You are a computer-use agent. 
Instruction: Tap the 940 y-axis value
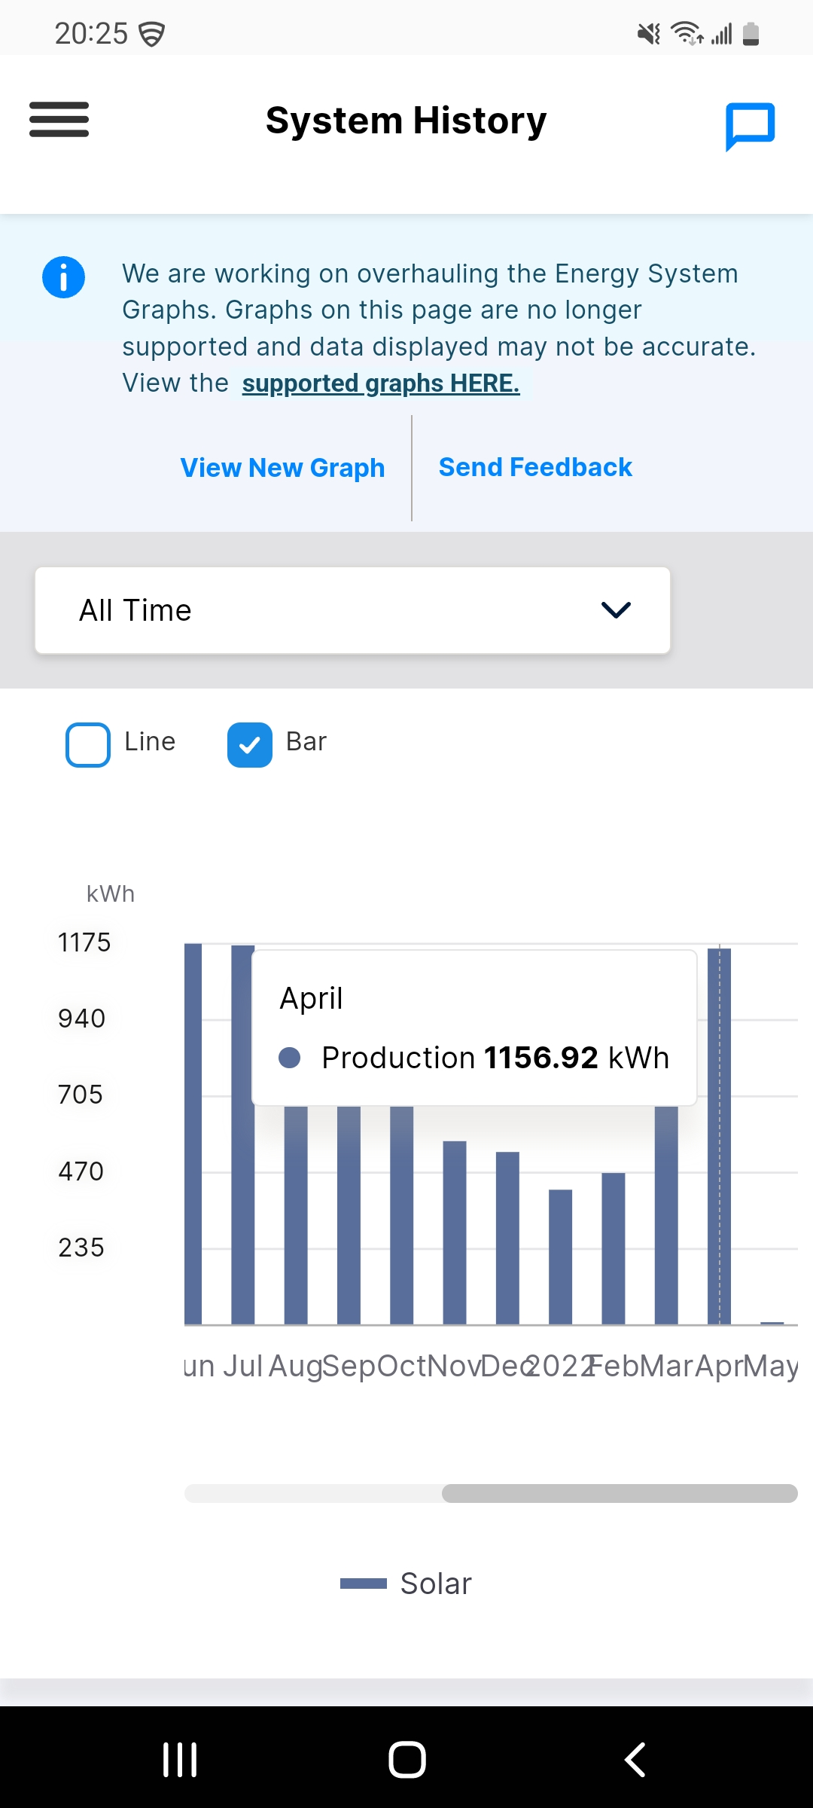click(x=82, y=1019)
